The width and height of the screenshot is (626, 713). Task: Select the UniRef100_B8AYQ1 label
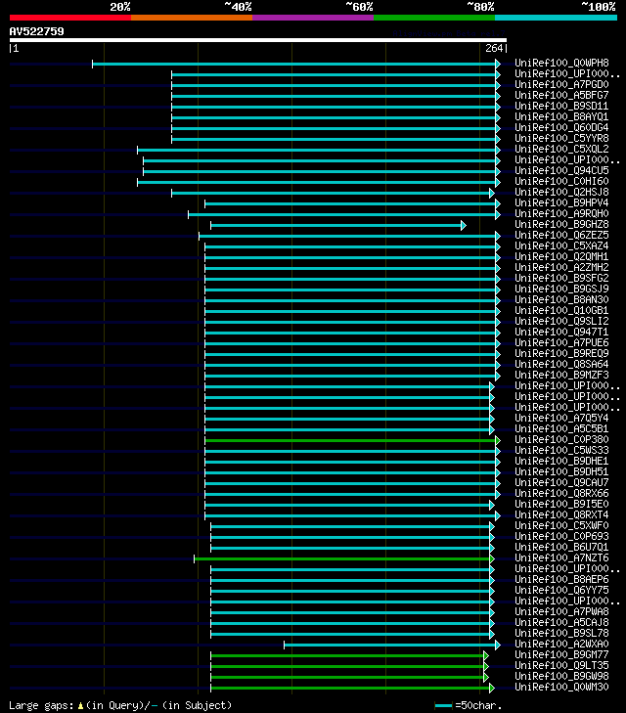pyautogui.click(x=561, y=116)
